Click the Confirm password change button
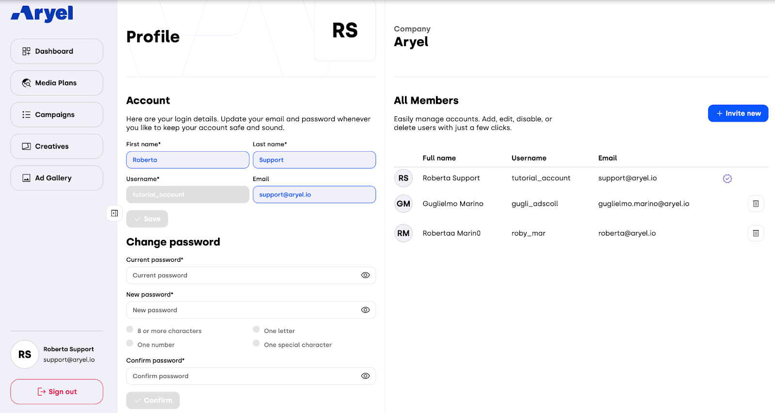 [153, 400]
